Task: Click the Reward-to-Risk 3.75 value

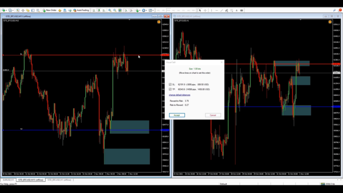Action: click(187, 101)
